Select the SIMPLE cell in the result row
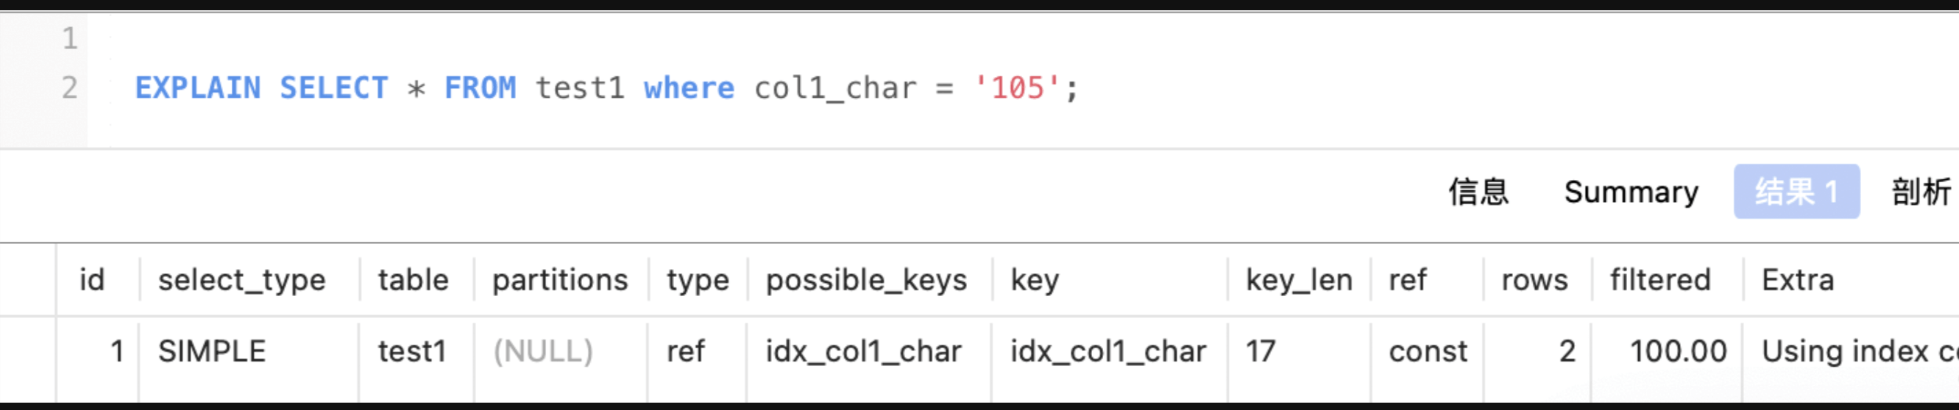Viewport: 1959px width, 410px height. 212,351
